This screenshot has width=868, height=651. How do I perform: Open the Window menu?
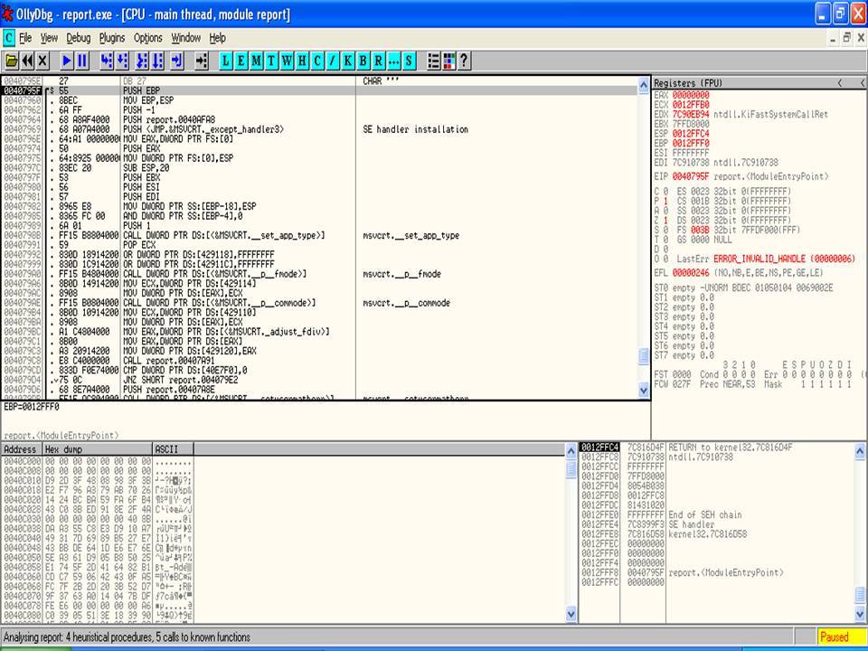185,38
